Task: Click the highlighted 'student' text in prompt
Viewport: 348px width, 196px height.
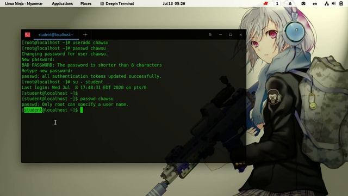Action: [x=33, y=110]
